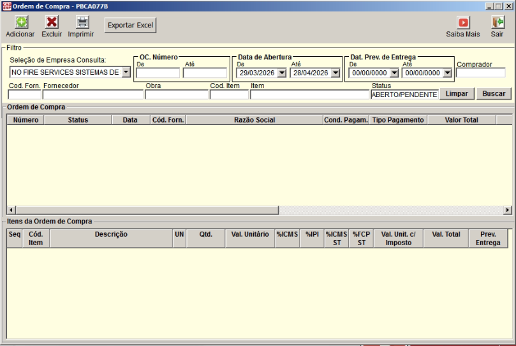Click the UN column header
This screenshot has height=346, width=516.
[x=179, y=238]
